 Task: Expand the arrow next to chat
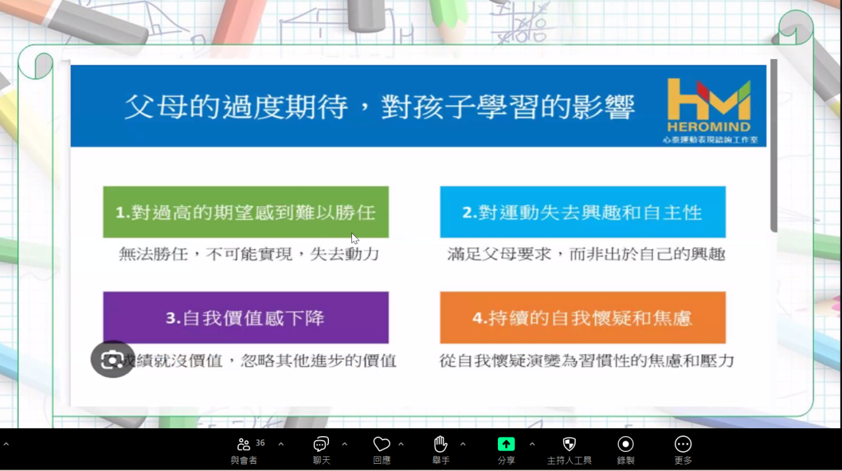coord(345,445)
